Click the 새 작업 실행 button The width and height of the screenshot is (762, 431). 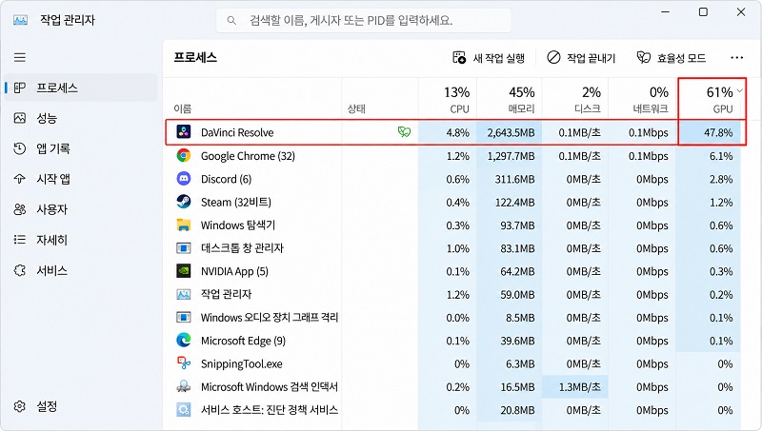point(489,58)
